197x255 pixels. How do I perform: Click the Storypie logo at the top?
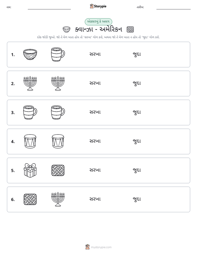pos(98,6)
